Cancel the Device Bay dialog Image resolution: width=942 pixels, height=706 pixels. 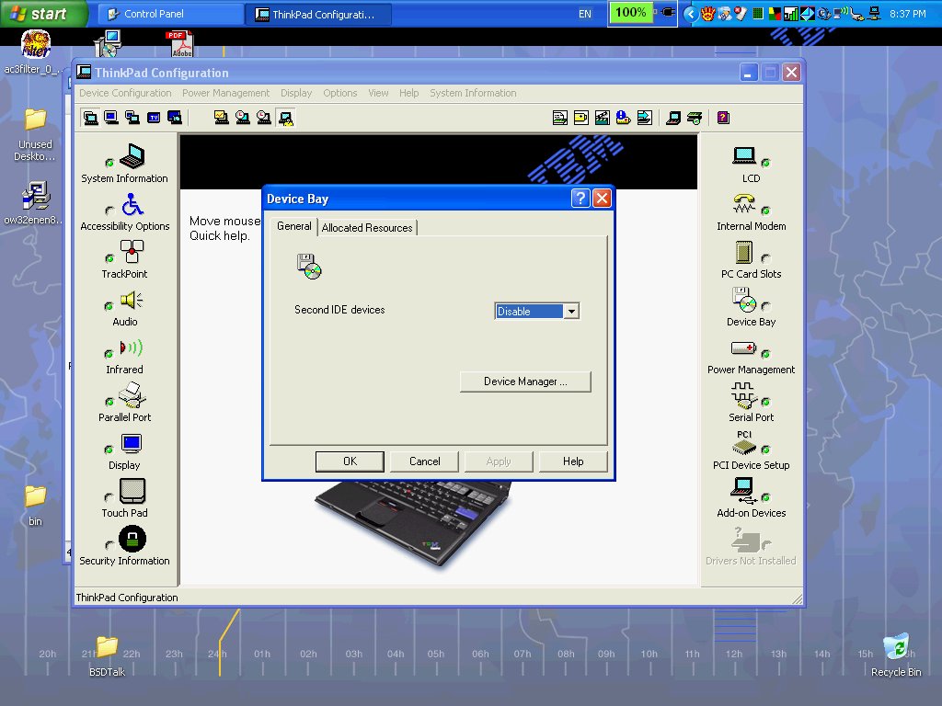(x=425, y=461)
